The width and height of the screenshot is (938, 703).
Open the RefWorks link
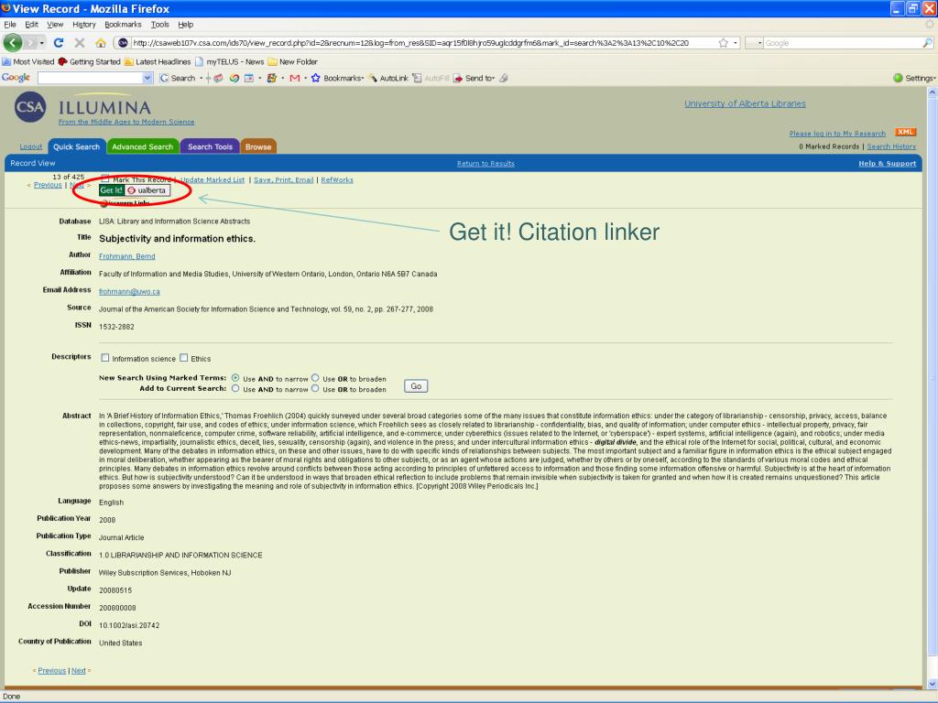tap(337, 180)
